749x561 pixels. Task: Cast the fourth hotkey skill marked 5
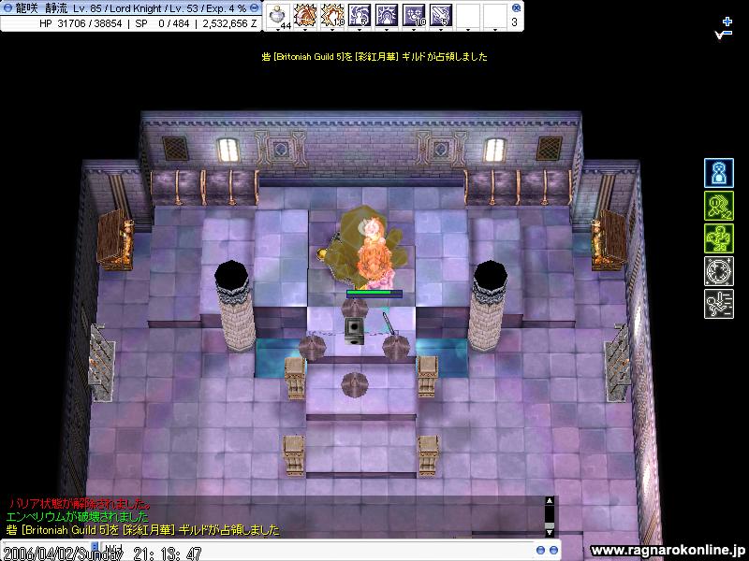[x=360, y=15]
